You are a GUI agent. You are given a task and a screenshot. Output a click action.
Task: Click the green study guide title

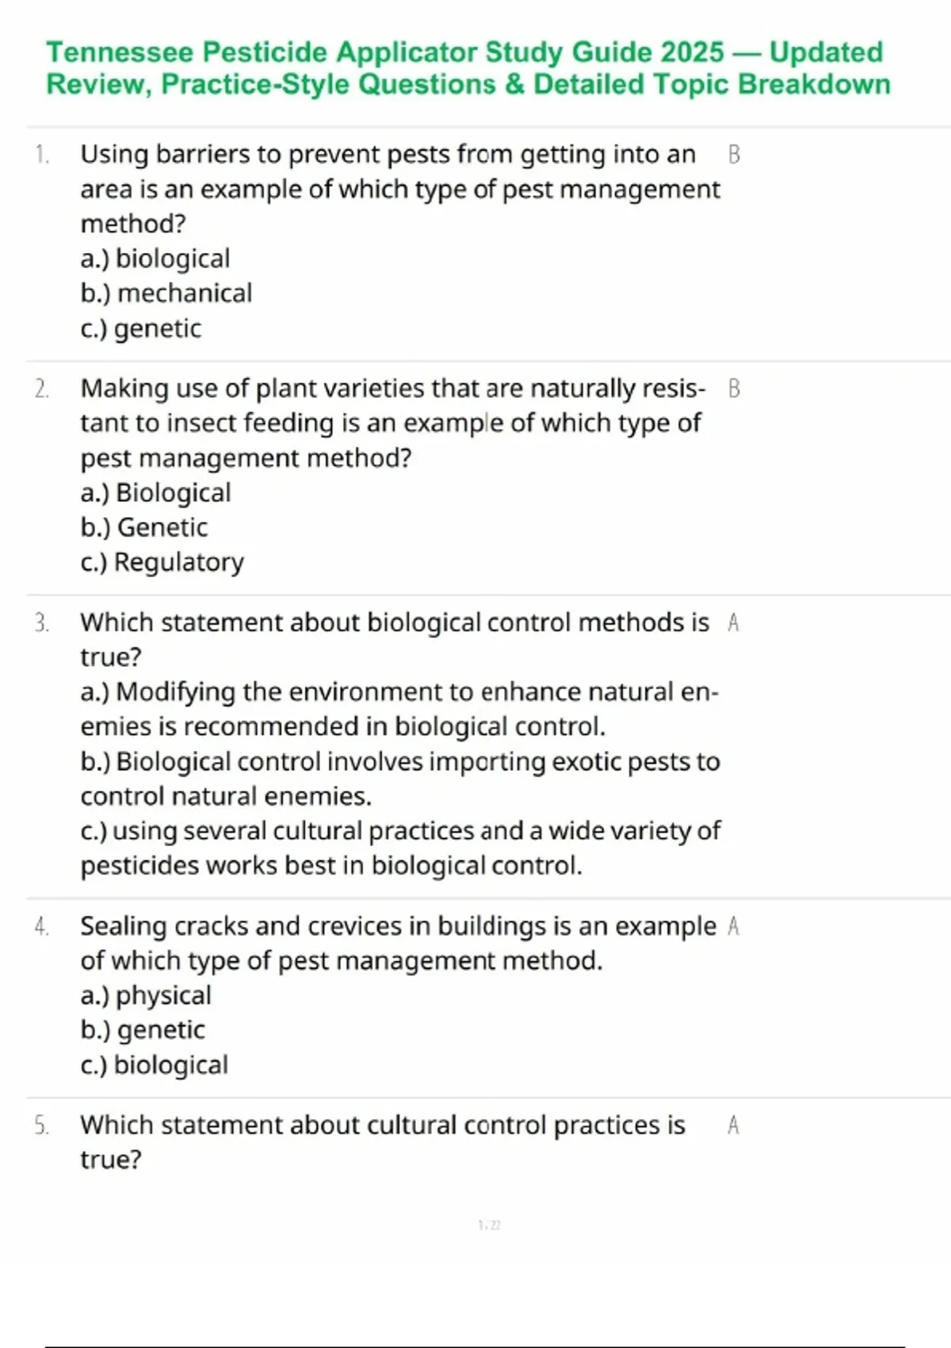click(468, 68)
